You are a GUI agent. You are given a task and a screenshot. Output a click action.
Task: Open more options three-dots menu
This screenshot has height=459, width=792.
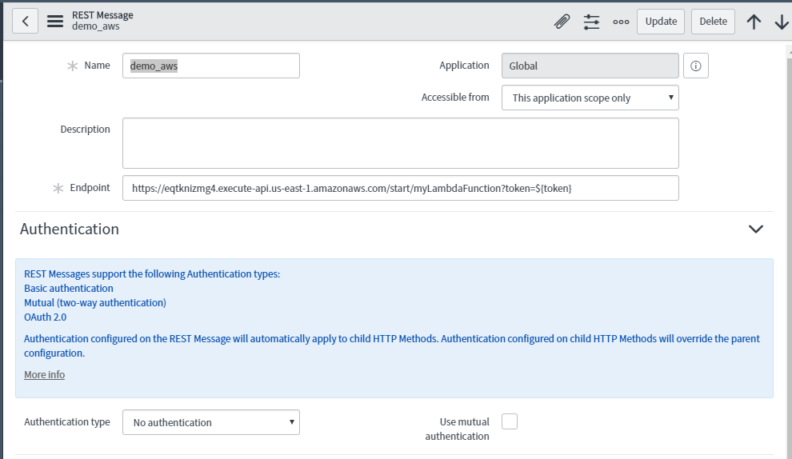point(621,22)
